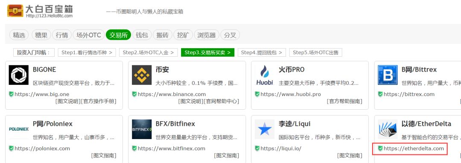Open the Liqui blue star logo

coord(265,129)
